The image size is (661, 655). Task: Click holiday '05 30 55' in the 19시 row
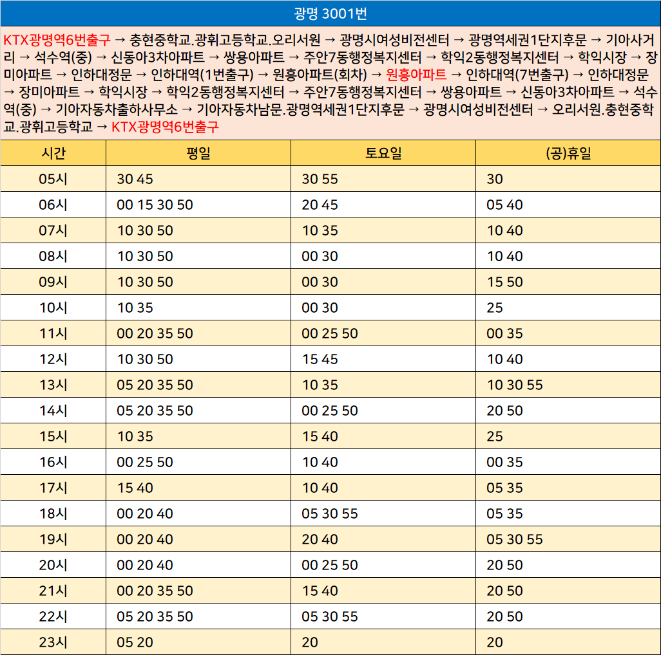coord(515,539)
